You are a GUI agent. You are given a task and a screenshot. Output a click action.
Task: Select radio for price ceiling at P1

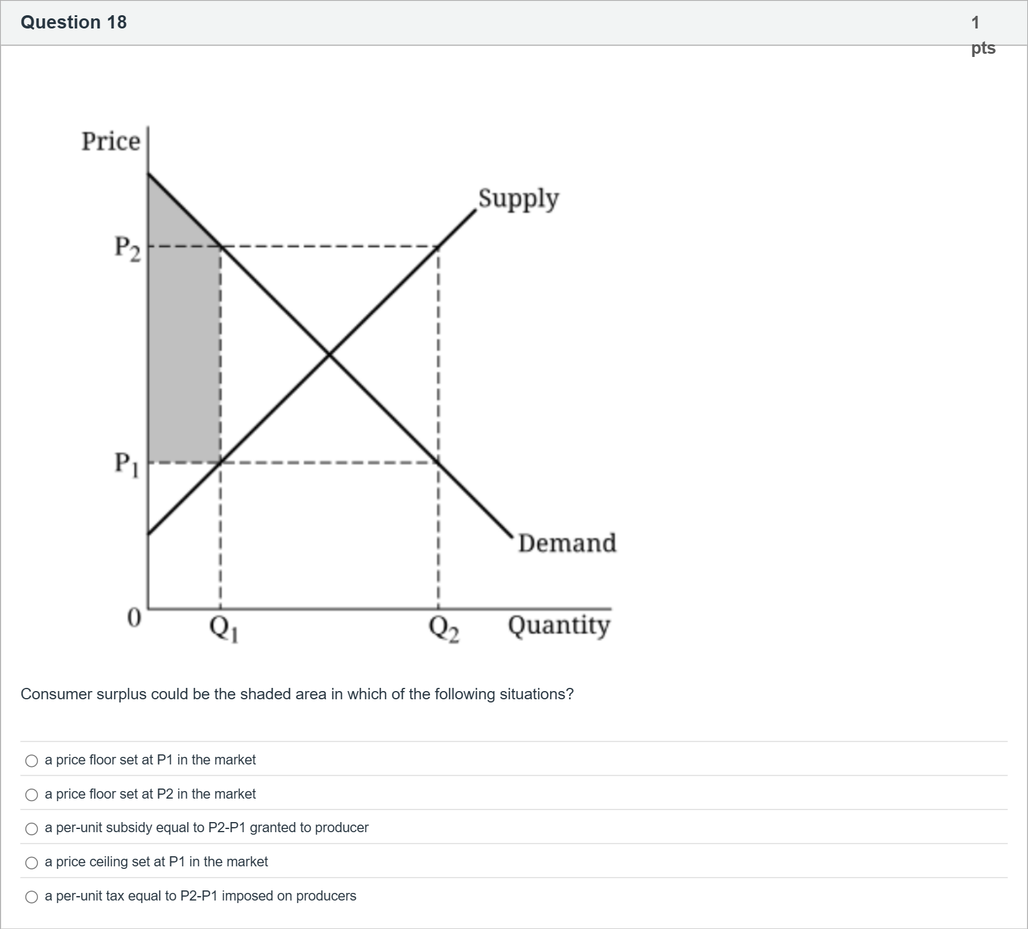tap(32, 863)
